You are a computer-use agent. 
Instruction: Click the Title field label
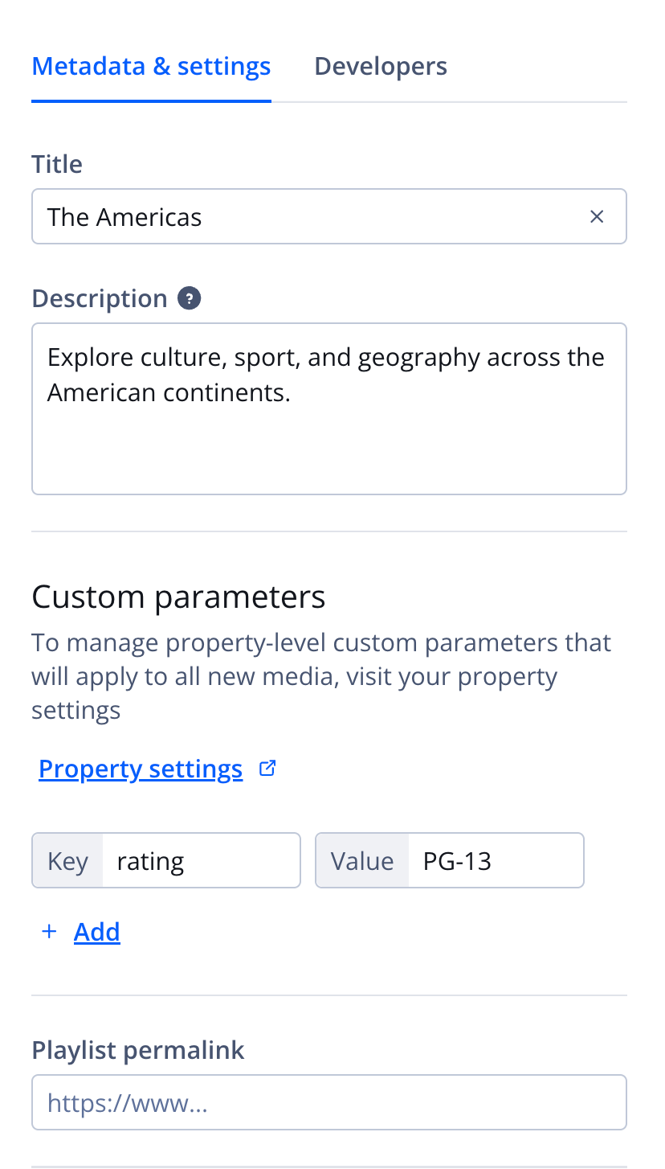(57, 164)
